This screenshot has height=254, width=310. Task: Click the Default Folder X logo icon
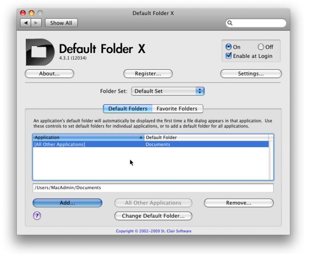tap(40, 52)
